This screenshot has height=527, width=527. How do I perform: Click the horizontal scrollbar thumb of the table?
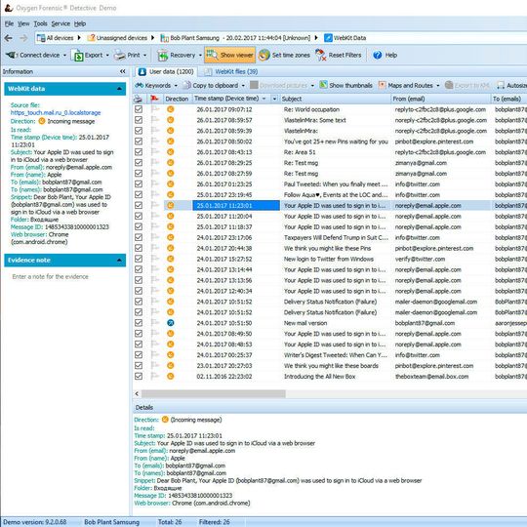[x=214, y=393]
